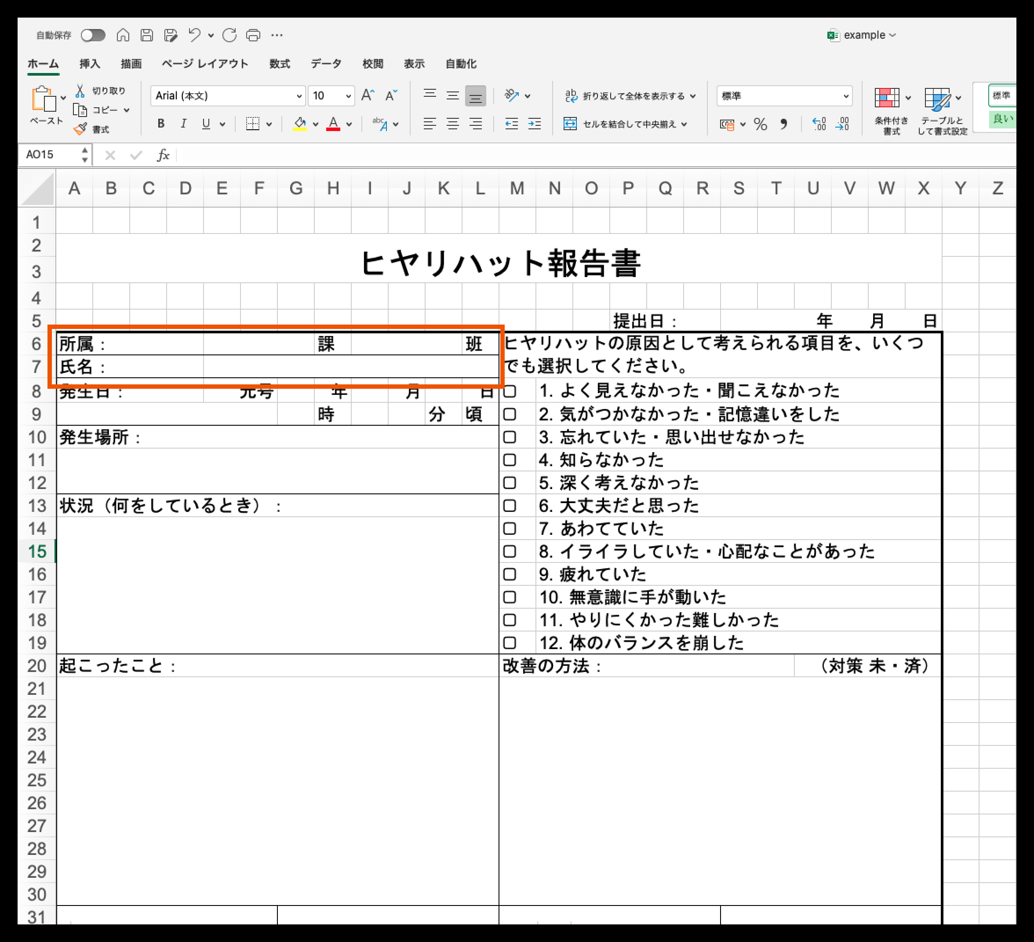Check the box for 9. 疲れていた
1034x942 pixels.
coord(509,574)
